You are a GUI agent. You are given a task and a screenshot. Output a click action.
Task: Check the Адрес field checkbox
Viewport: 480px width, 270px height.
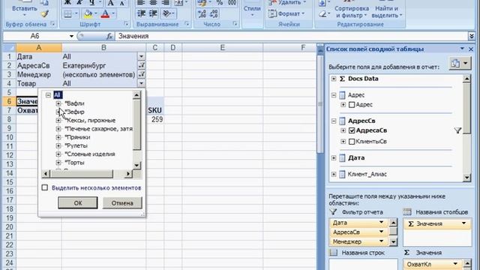pyautogui.click(x=352, y=105)
